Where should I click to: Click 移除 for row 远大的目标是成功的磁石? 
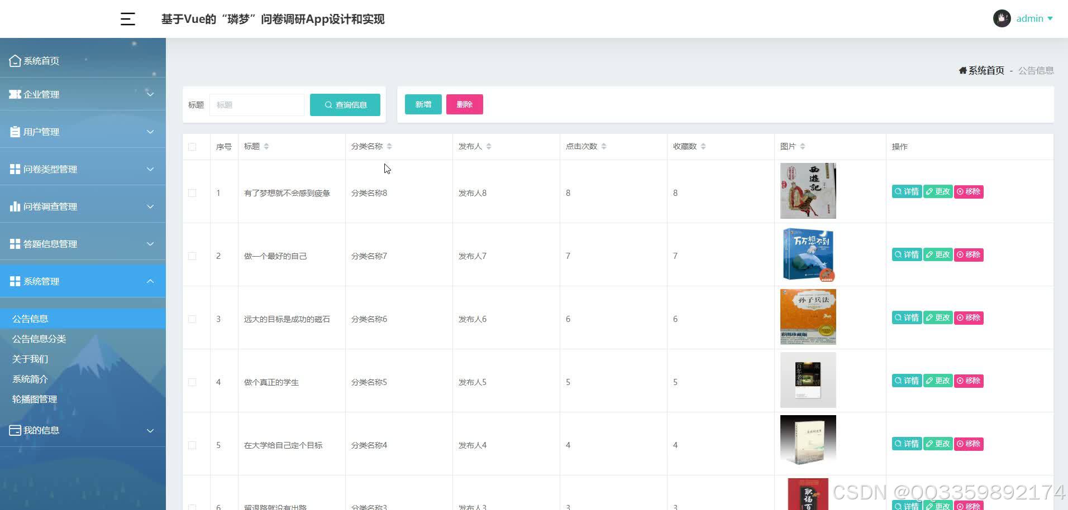(969, 317)
